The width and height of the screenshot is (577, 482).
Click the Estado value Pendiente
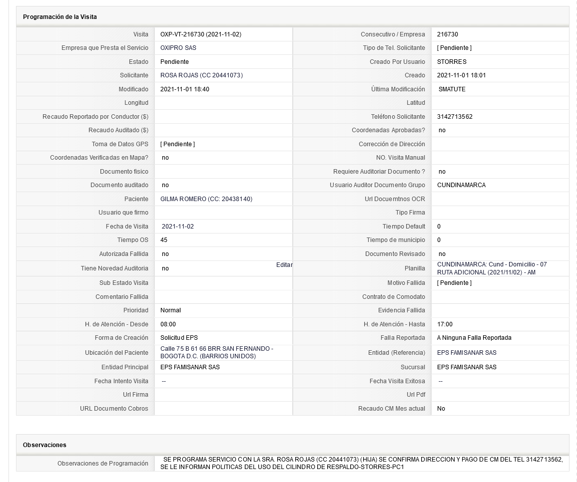click(x=174, y=62)
